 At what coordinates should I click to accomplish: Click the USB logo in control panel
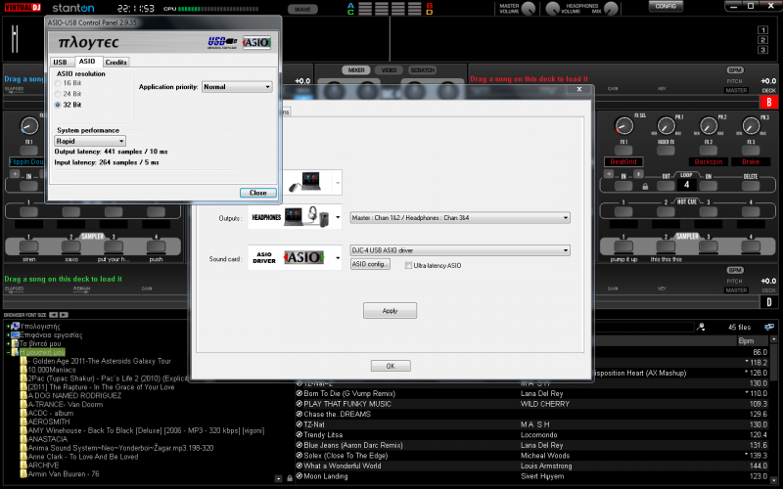(x=222, y=42)
